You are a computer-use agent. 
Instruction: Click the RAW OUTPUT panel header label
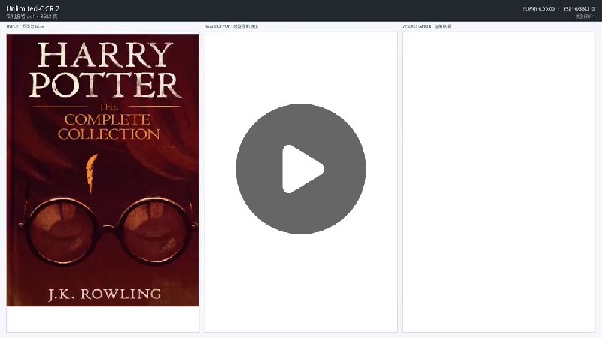pos(231,26)
